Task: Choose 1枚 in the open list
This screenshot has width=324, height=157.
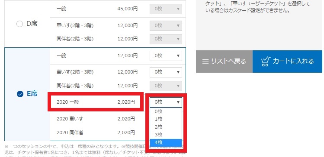Action: pyautogui.click(x=166, y=119)
